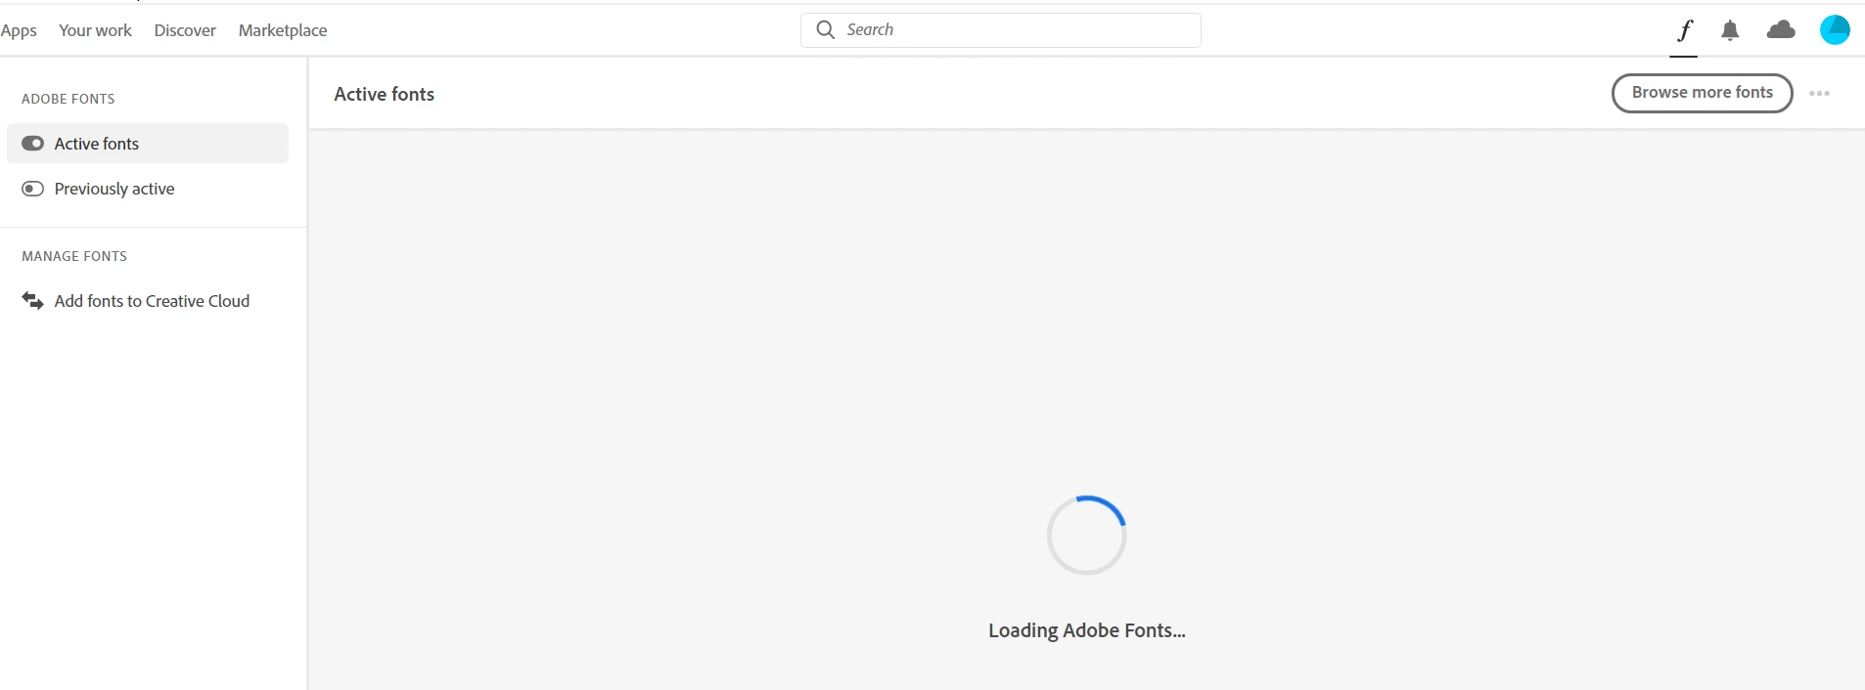Image resolution: width=1865 pixels, height=690 pixels.
Task: Open the Discover tab
Action: tap(185, 30)
